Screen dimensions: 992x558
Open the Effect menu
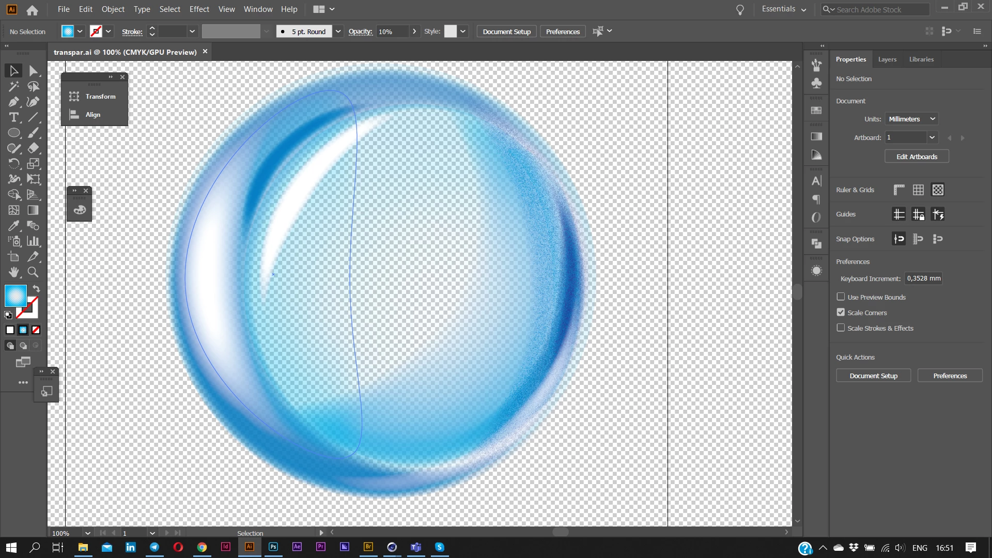click(199, 9)
